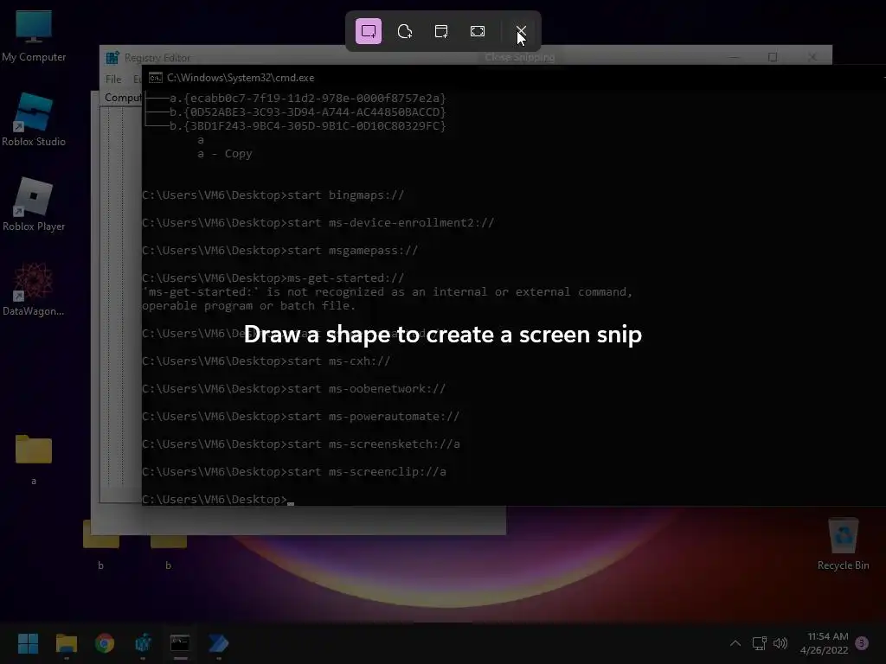Click 'start ms-cxh://' command line
This screenshot has width=886, height=664.
click(x=266, y=361)
